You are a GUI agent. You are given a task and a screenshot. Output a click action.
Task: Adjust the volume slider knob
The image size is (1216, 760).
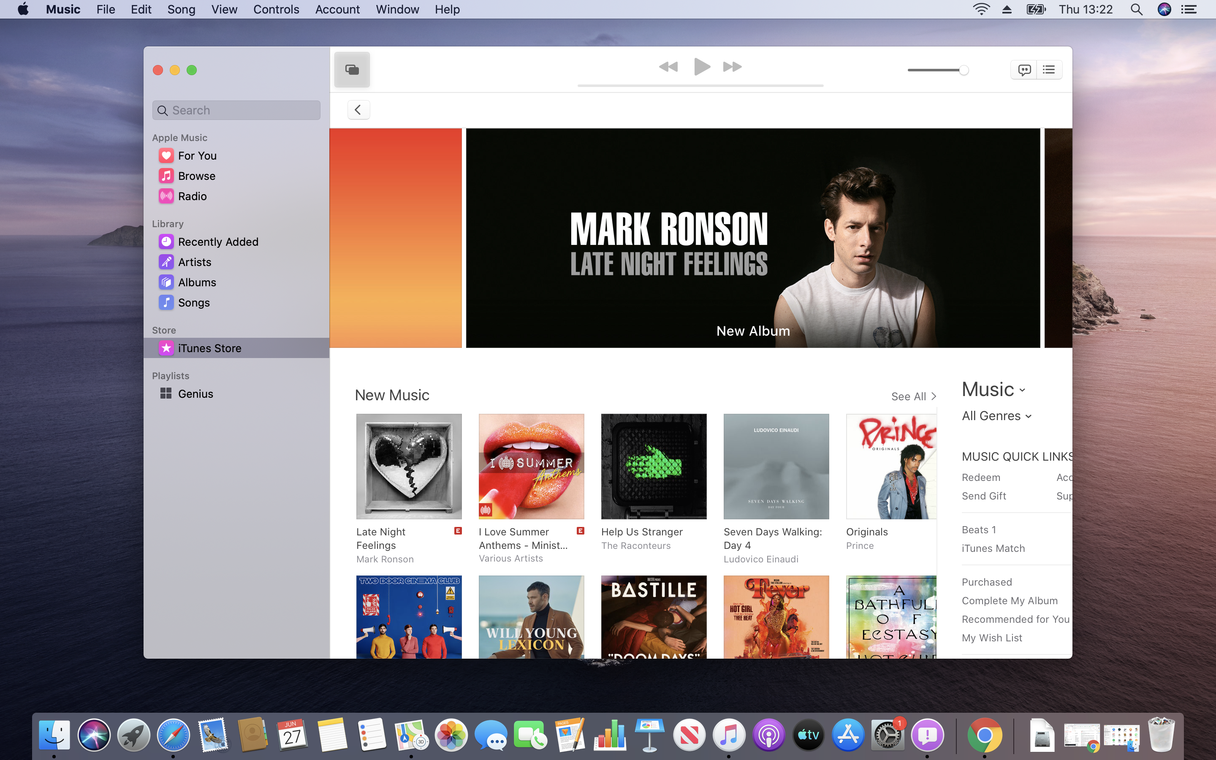point(963,71)
